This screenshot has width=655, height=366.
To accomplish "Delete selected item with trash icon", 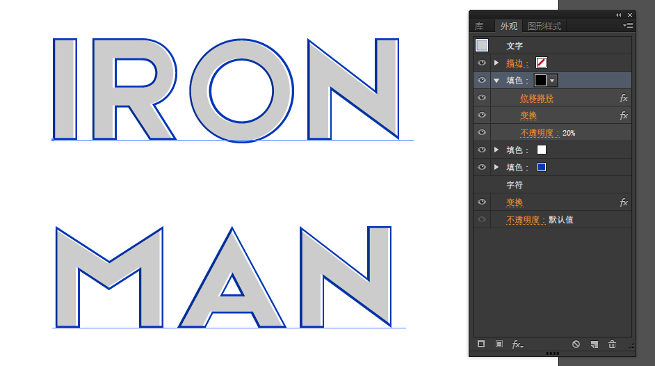I will click(612, 344).
